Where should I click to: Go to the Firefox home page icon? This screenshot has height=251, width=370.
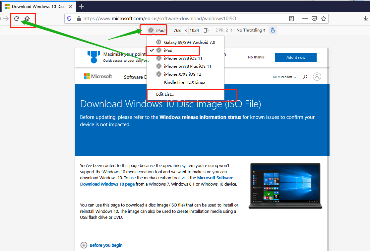click(27, 19)
